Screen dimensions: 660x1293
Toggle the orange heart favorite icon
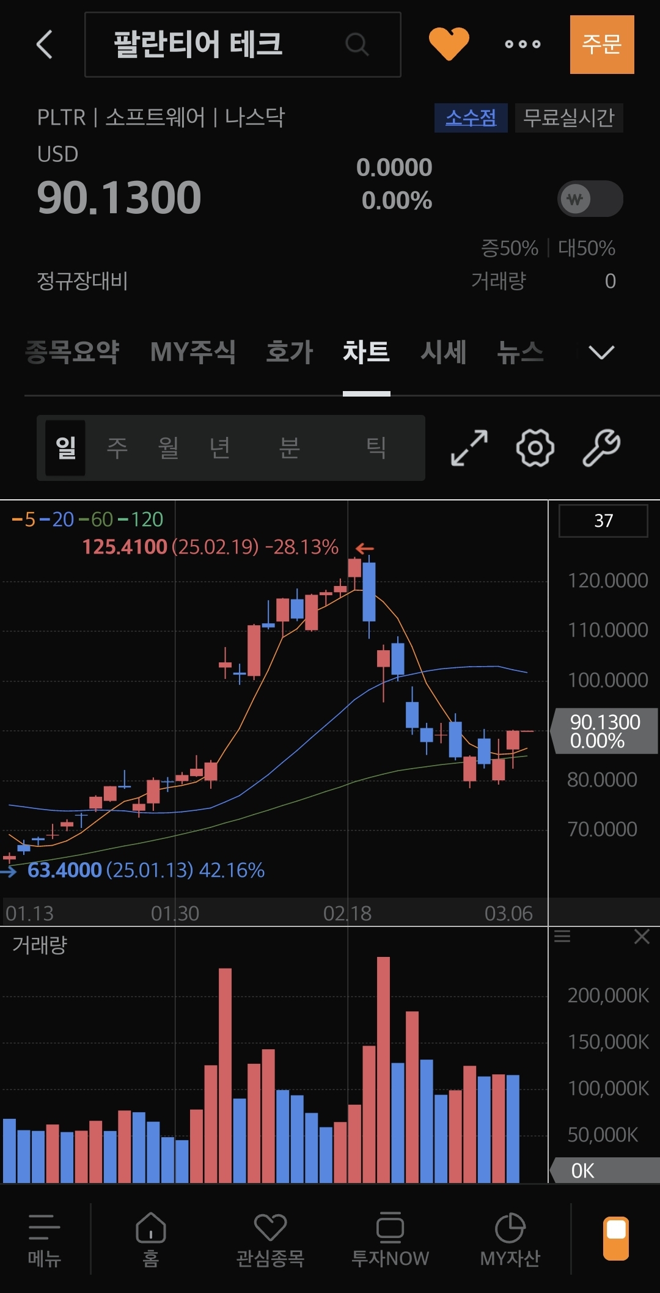pos(449,44)
